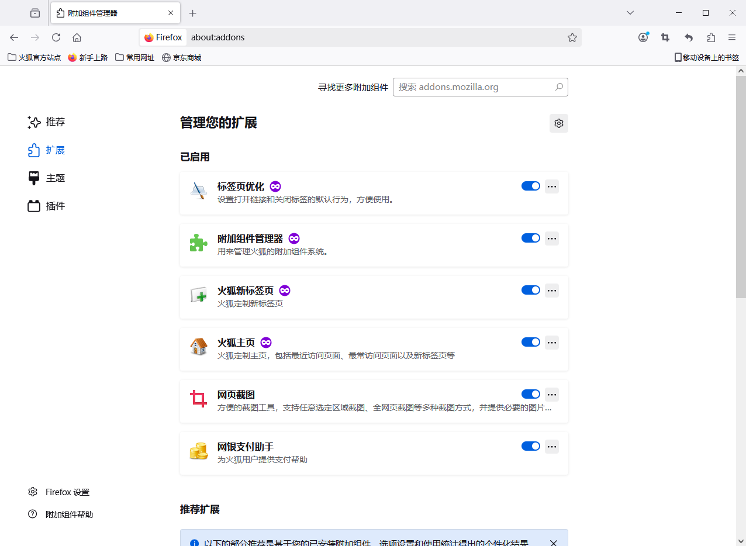Open the 常用网址 bookmarks folder

pos(135,57)
